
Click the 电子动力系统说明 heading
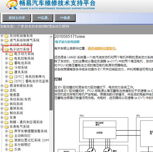[67, 42]
